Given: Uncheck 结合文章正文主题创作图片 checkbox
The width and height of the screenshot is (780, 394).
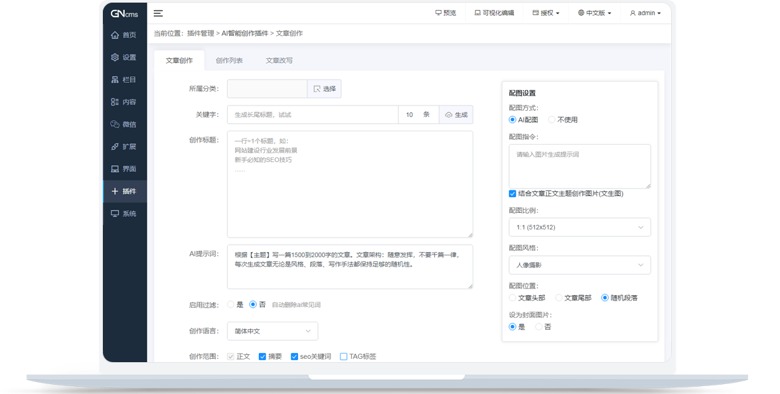Looking at the screenshot, I should click(x=512, y=194).
